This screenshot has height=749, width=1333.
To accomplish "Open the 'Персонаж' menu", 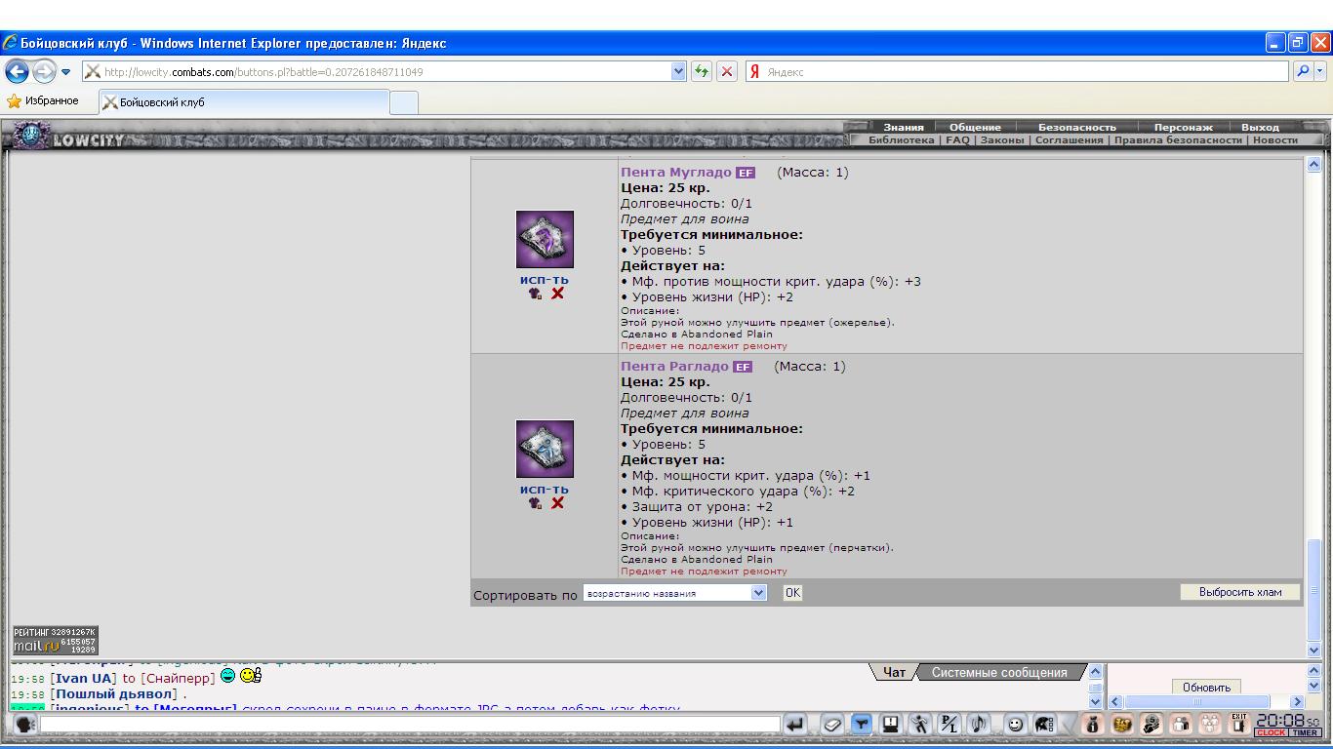I will tap(1183, 127).
